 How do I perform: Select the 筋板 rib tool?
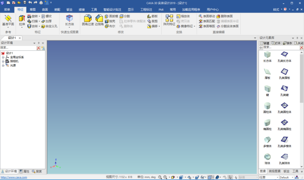click(x=152, y=16)
